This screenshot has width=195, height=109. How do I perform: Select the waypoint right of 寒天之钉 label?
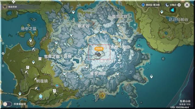118,56
